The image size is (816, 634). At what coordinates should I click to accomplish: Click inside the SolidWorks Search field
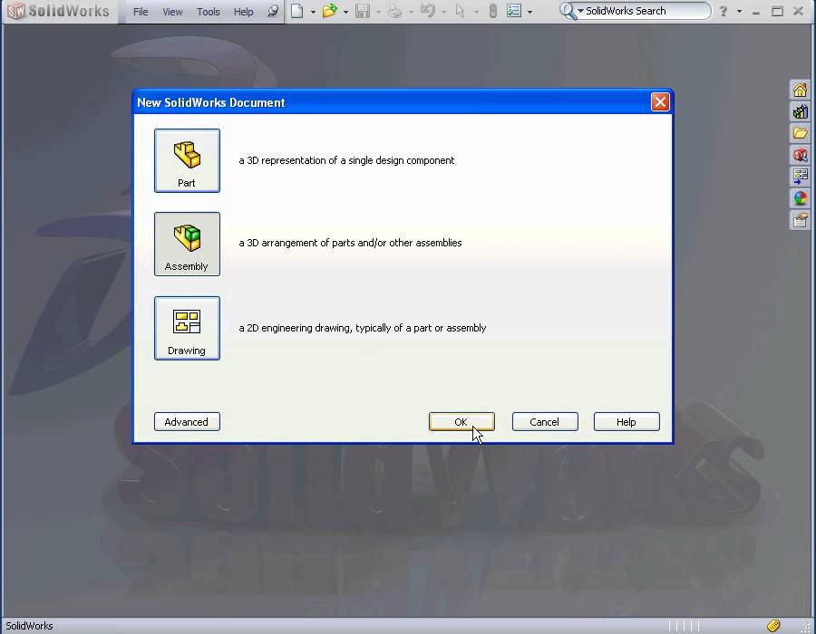point(646,11)
